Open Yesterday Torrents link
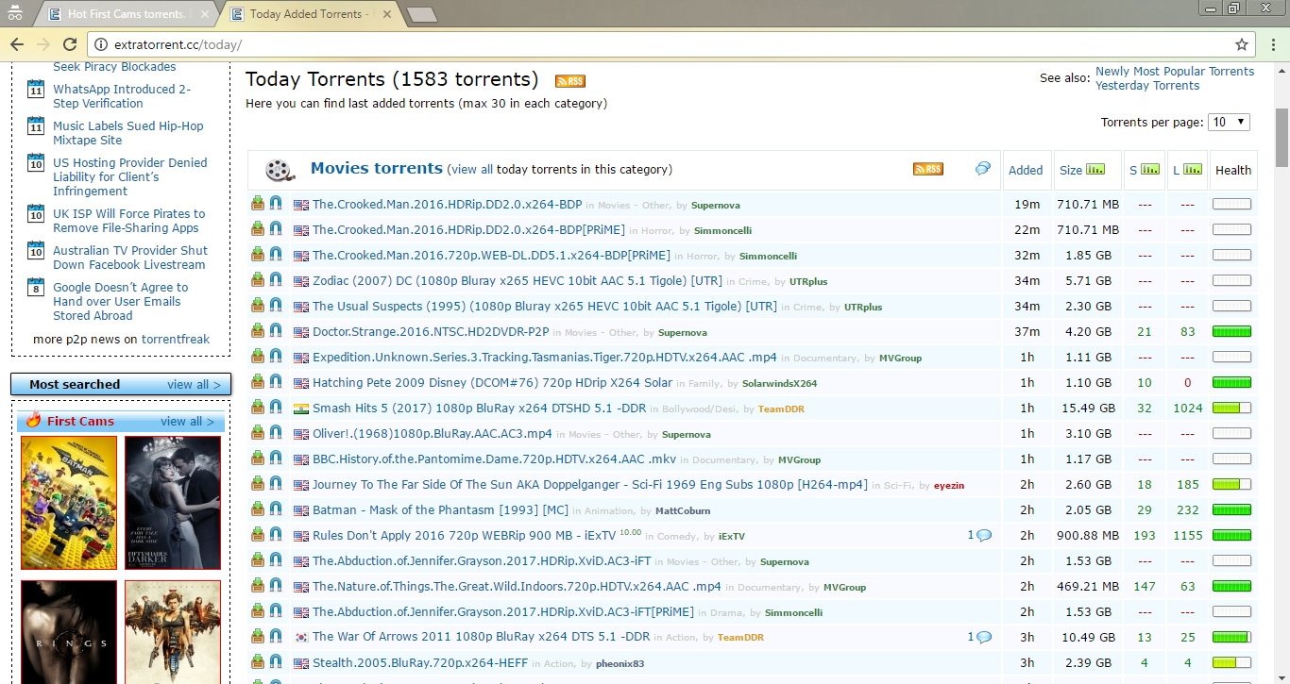The width and height of the screenshot is (1290, 684). (x=1147, y=86)
